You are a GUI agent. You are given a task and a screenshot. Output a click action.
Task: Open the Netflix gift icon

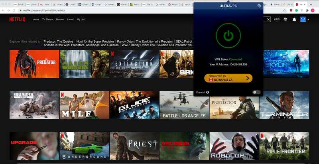286,20
